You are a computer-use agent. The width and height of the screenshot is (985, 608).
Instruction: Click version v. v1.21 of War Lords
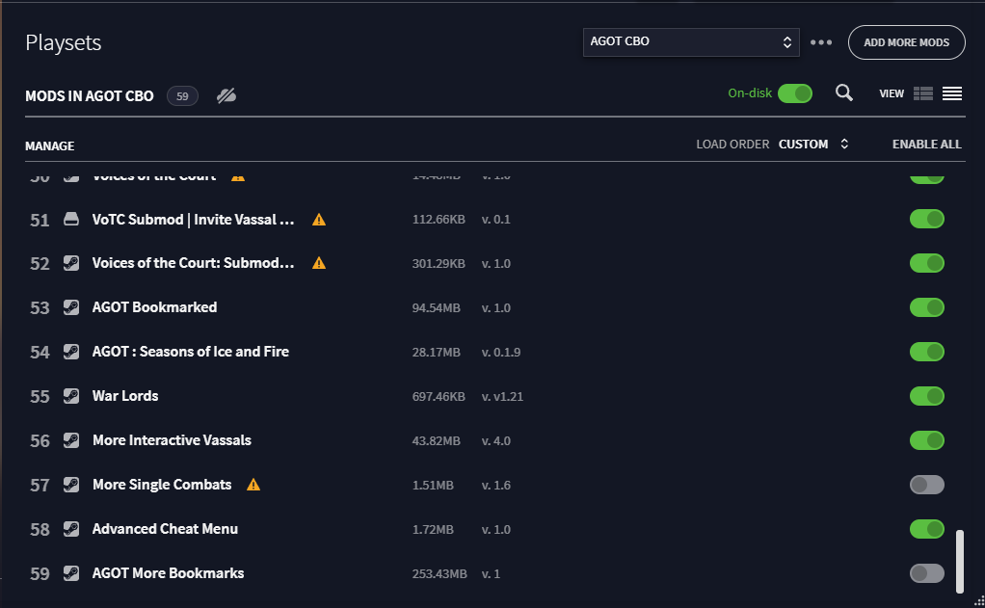(x=502, y=396)
